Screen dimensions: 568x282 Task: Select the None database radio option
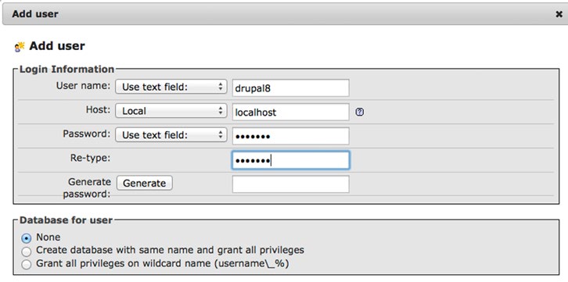[x=26, y=238]
